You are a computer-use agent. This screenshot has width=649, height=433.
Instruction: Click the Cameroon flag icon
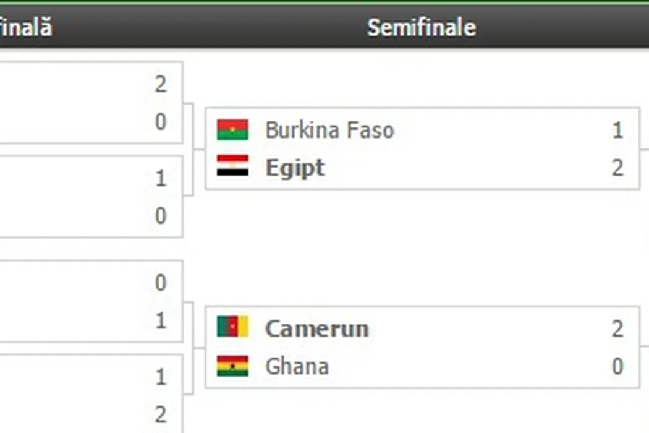[232, 328]
